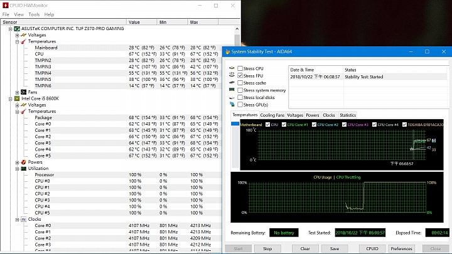Toggle the CPU Core #2 graph checkbox
Screen dimensions: 452x254
point(314,124)
